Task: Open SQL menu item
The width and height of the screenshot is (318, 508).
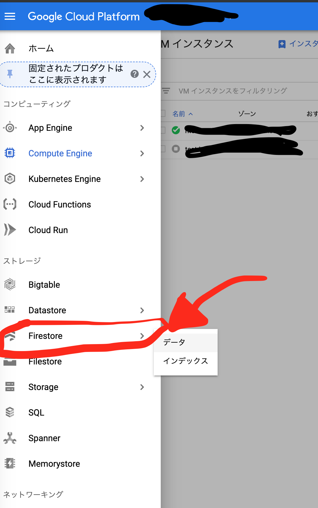Action: click(36, 413)
